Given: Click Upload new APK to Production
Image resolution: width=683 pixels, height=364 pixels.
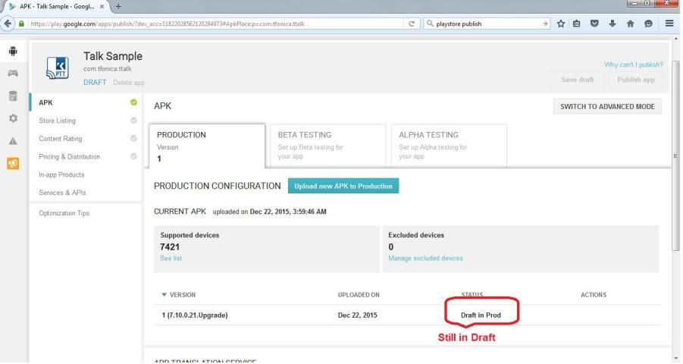Looking at the screenshot, I should pyautogui.click(x=343, y=186).
